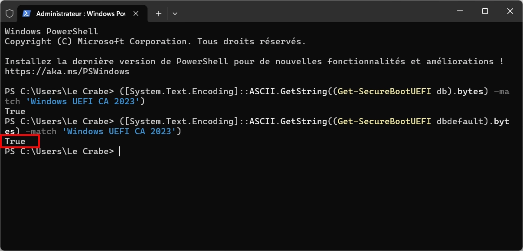The image size is (523, 251).
Task: Open the https://aka.ms/PSWindows link
Action: click(67, 71)
